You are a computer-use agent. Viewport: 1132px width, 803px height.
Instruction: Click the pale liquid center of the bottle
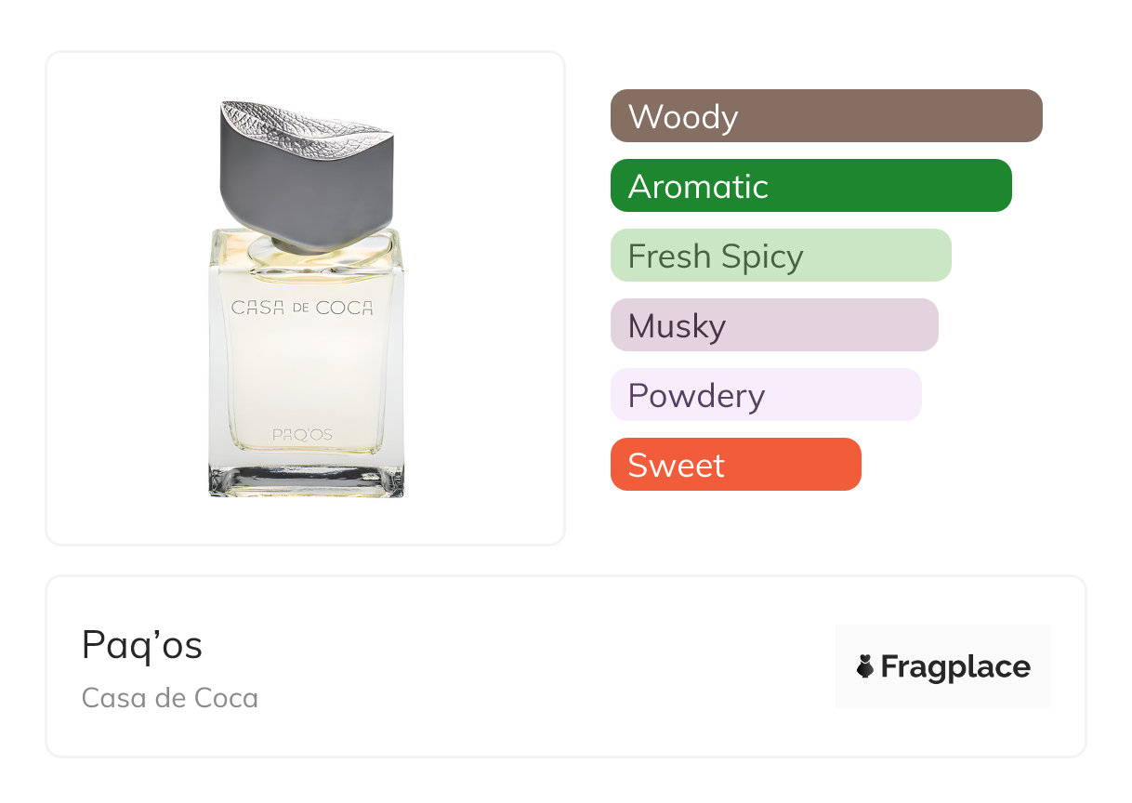coord(307,372)
